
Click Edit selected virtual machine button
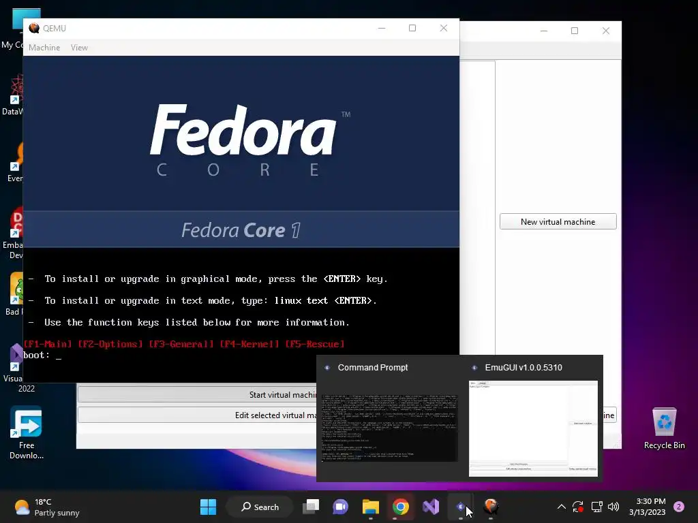click(x=197, y=415)
